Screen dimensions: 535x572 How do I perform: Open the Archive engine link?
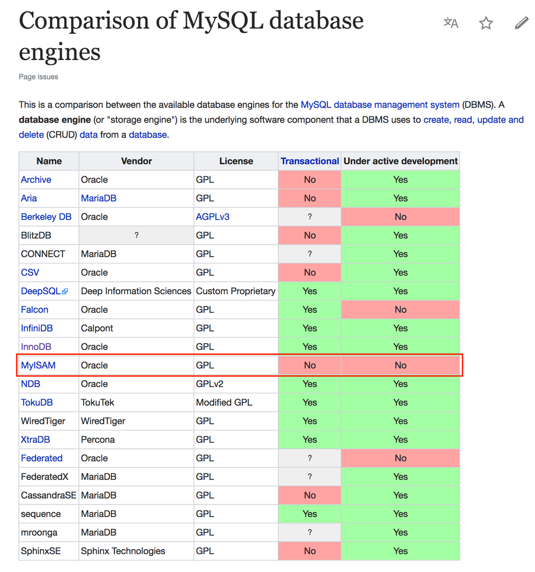click(36, 179)
